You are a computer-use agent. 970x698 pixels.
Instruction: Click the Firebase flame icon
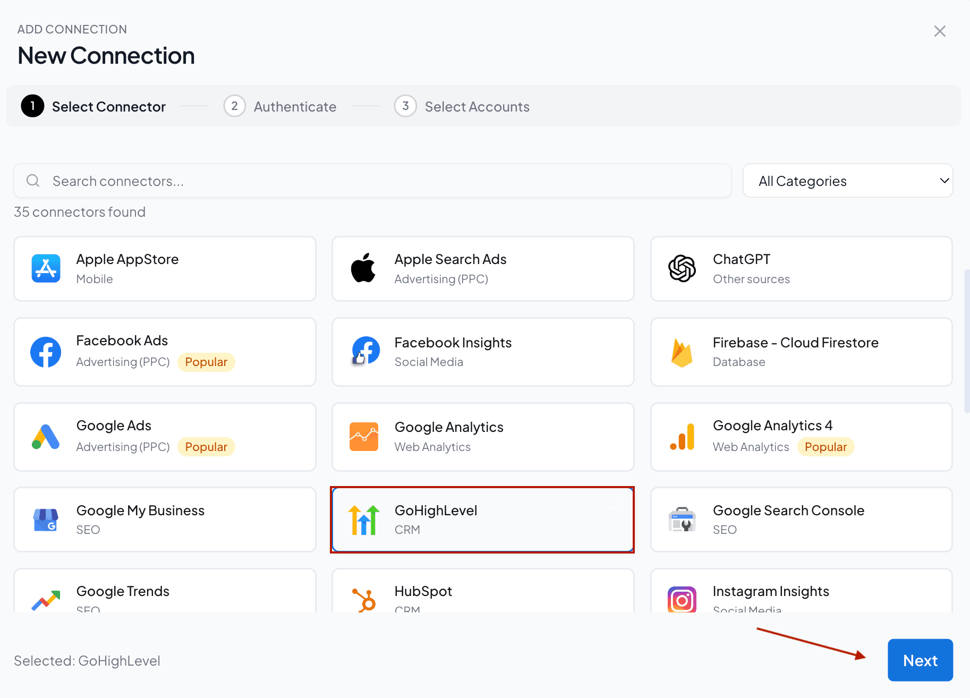[682, 353]
